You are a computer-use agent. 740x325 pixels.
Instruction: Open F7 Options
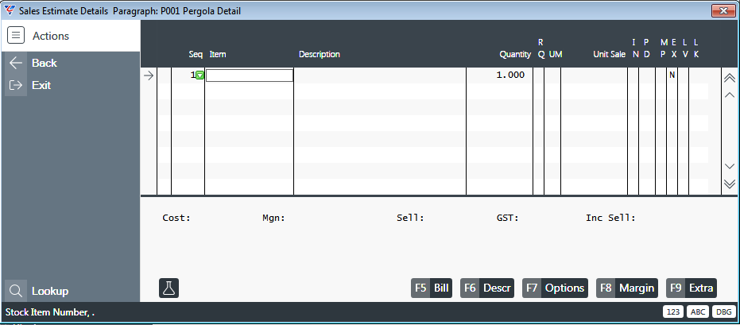(x=555, y=288)
